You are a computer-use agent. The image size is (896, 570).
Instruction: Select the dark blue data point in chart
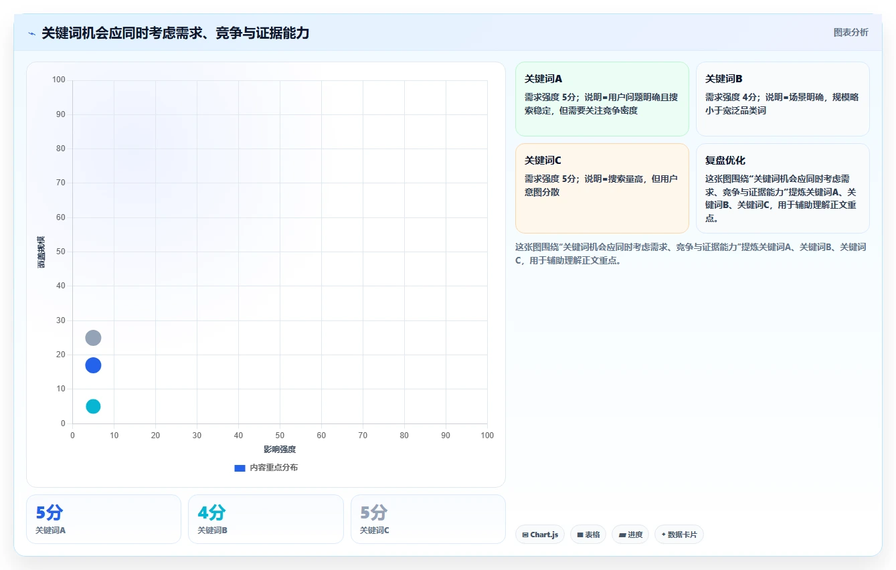(x=93, y=365)
